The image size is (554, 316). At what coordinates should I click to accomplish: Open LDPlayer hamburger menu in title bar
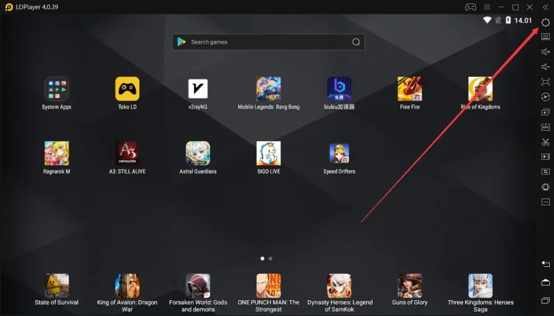487,7
